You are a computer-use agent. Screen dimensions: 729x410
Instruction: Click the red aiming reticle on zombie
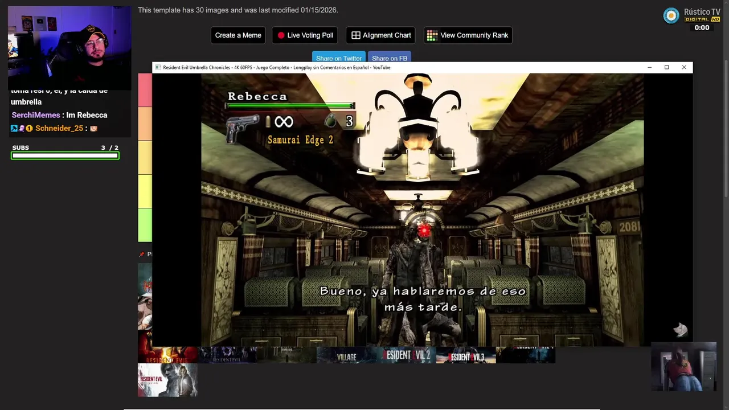[x=424, y=230]
